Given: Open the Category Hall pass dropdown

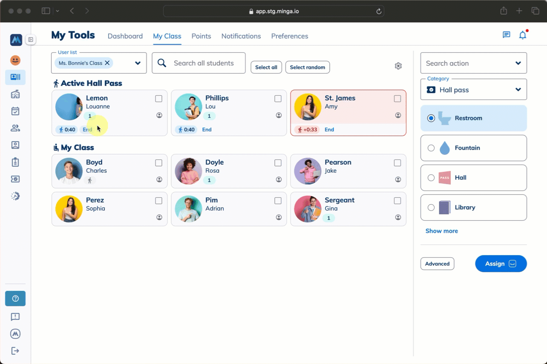Looking at the screenshot, I should (x=474, y=90).
